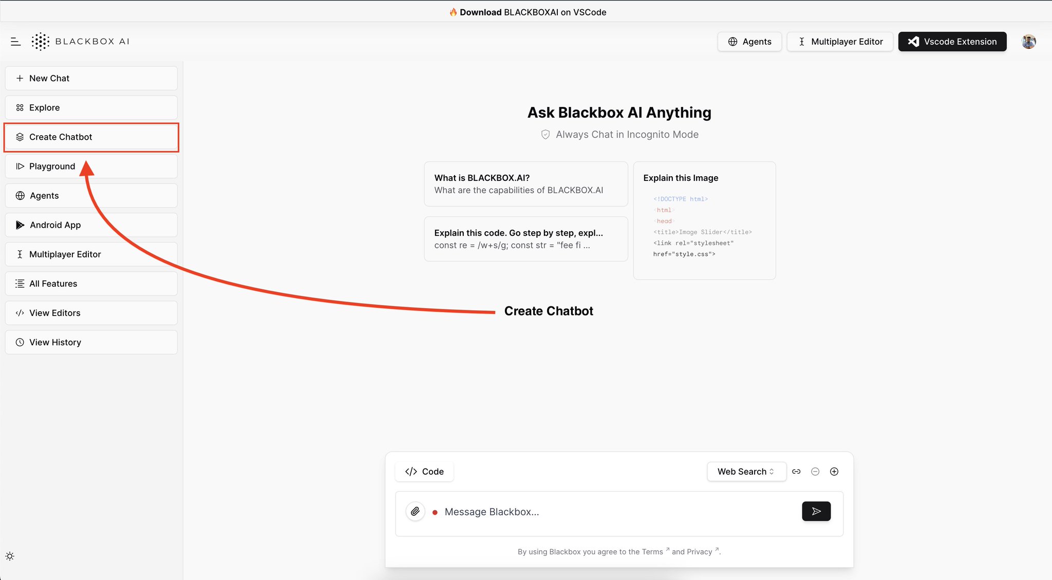Viewport: 1052px width, 580px height.
Task: Click the clock icon beside View History
Action: coord(20,342)
